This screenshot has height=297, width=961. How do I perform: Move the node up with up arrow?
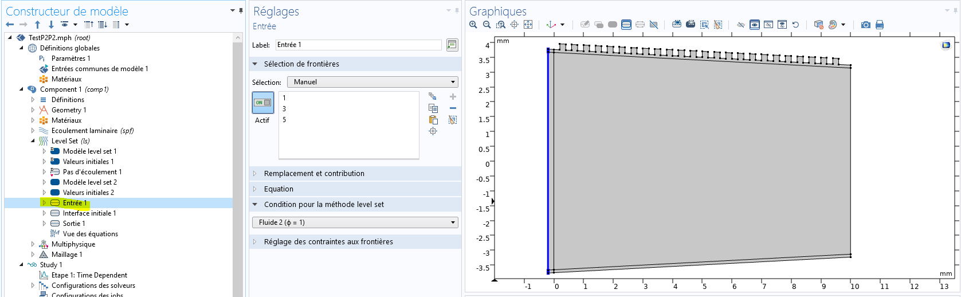coord(37,25)
